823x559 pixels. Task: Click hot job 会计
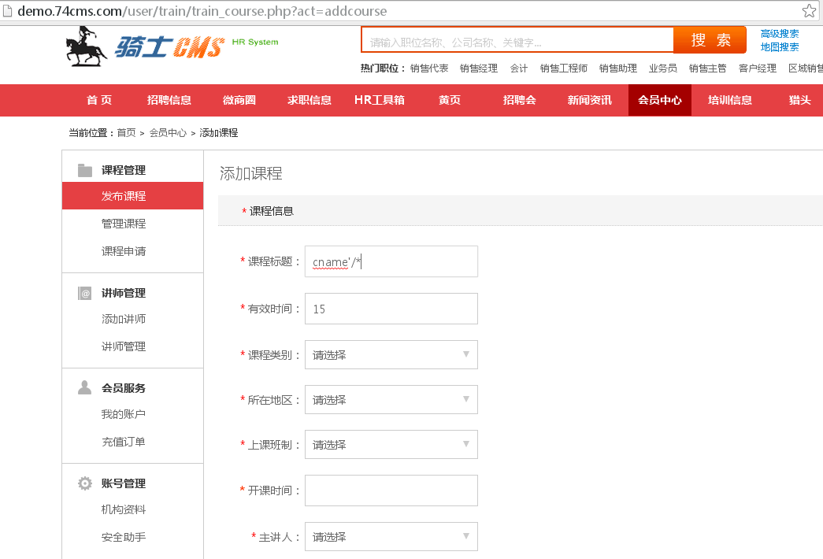[518, 68]
